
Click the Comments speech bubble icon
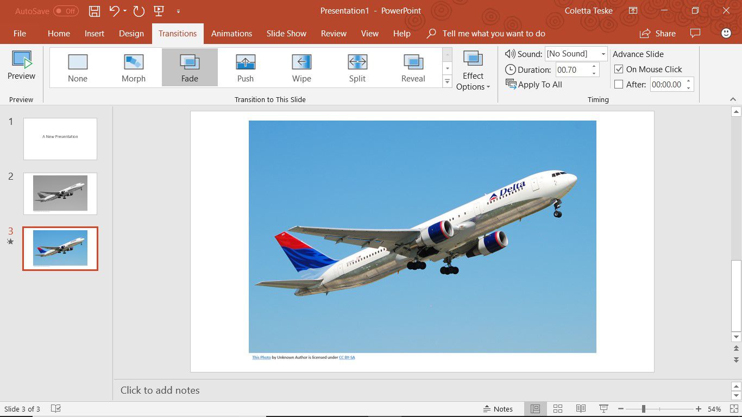695,33
